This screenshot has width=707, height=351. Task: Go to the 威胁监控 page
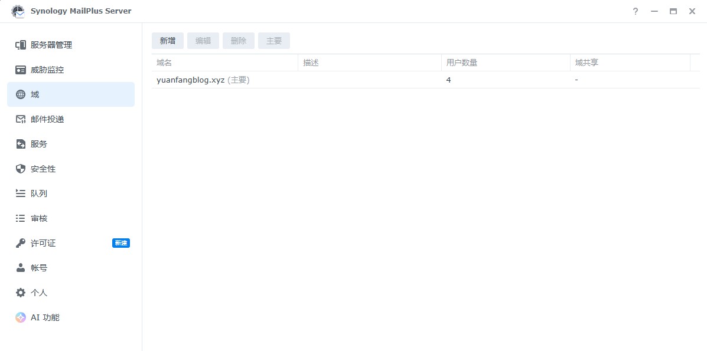pos(71,70)
